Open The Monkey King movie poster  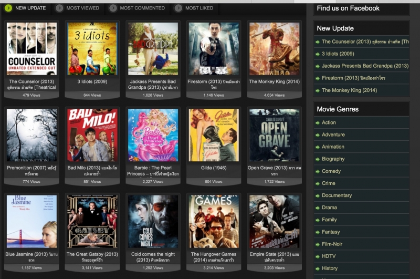point(274,49)
